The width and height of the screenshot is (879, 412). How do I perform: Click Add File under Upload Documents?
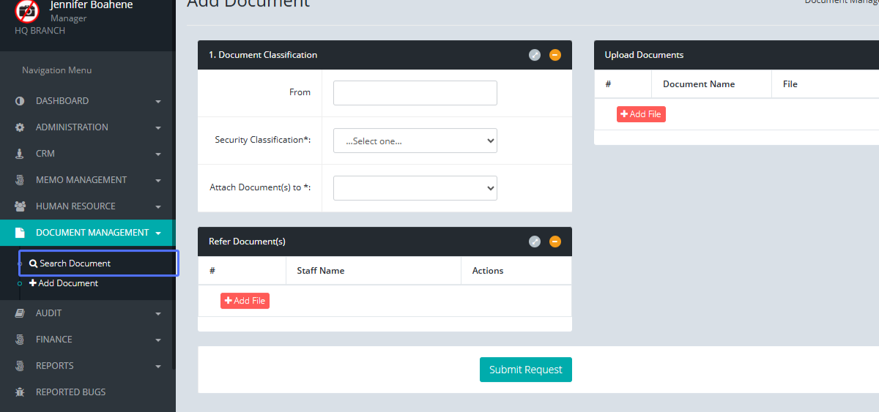coord(641,114)
